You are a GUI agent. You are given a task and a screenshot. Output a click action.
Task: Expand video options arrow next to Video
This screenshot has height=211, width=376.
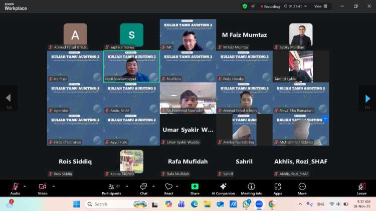54,186
